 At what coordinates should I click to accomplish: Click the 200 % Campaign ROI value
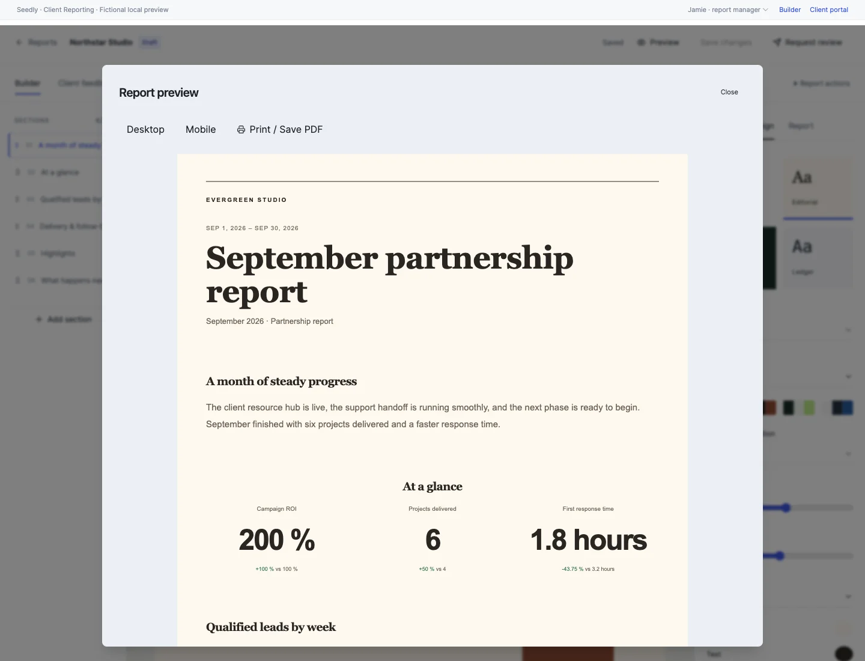[276, 540]
